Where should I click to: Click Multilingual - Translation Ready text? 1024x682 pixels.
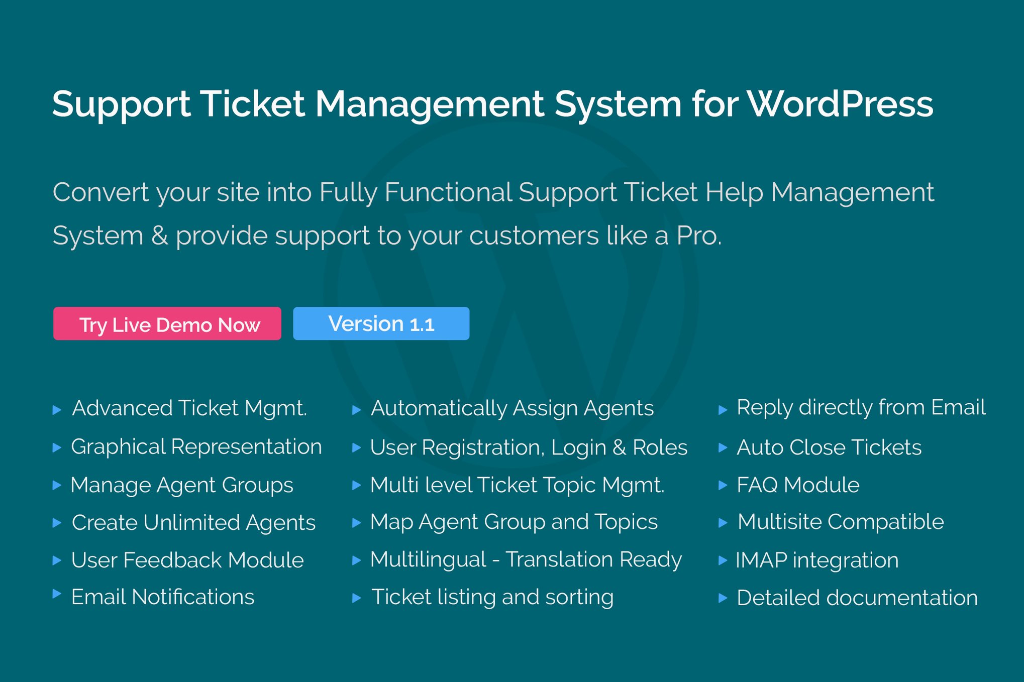point(526,559)
